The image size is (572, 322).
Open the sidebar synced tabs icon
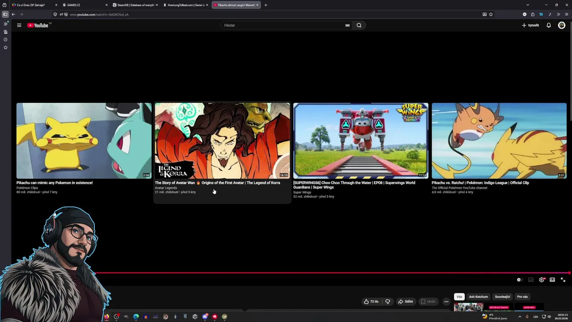[x=5, y=32]
